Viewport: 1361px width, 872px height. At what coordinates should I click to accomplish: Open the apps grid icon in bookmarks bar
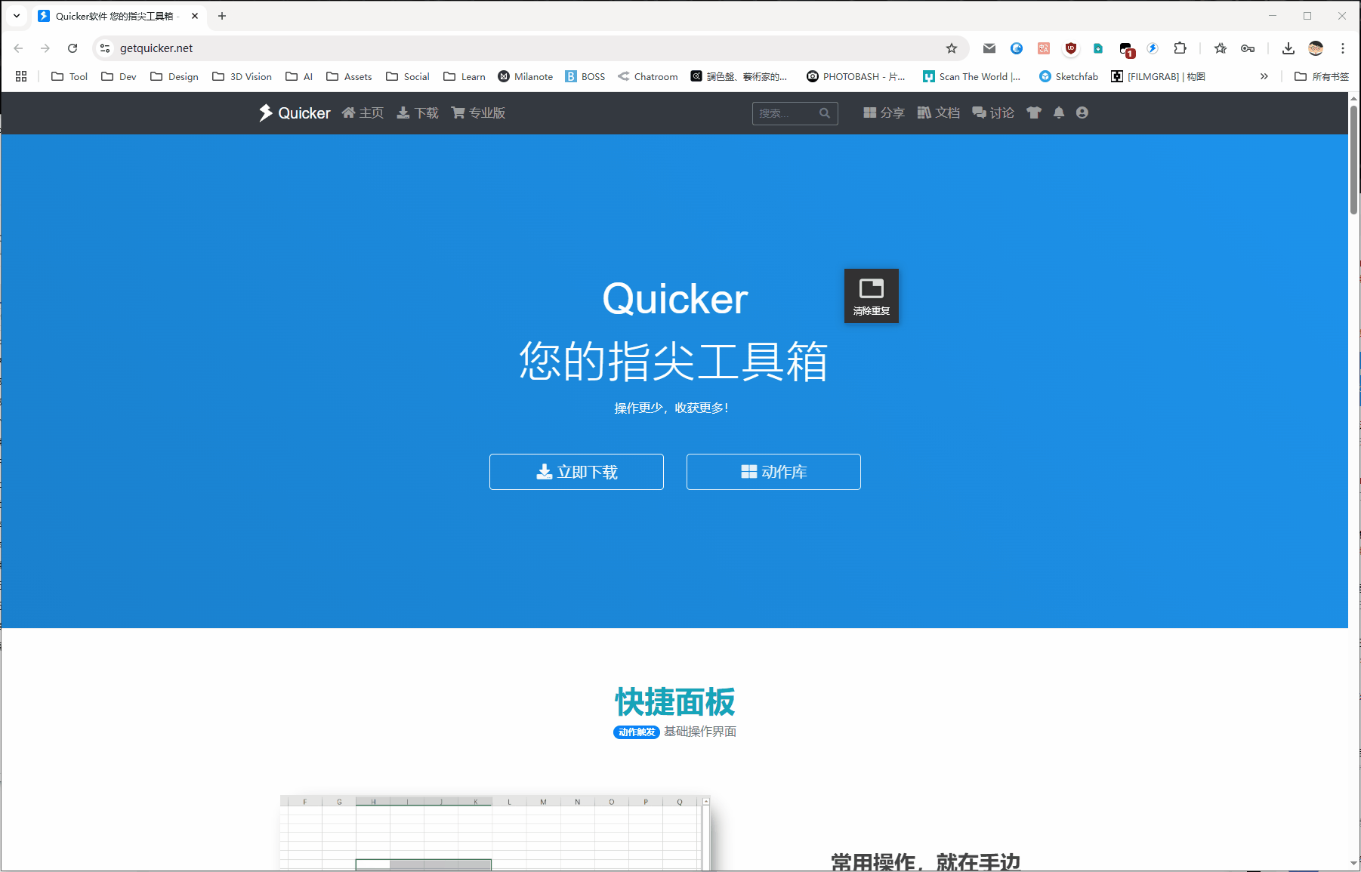coord(21,76)
